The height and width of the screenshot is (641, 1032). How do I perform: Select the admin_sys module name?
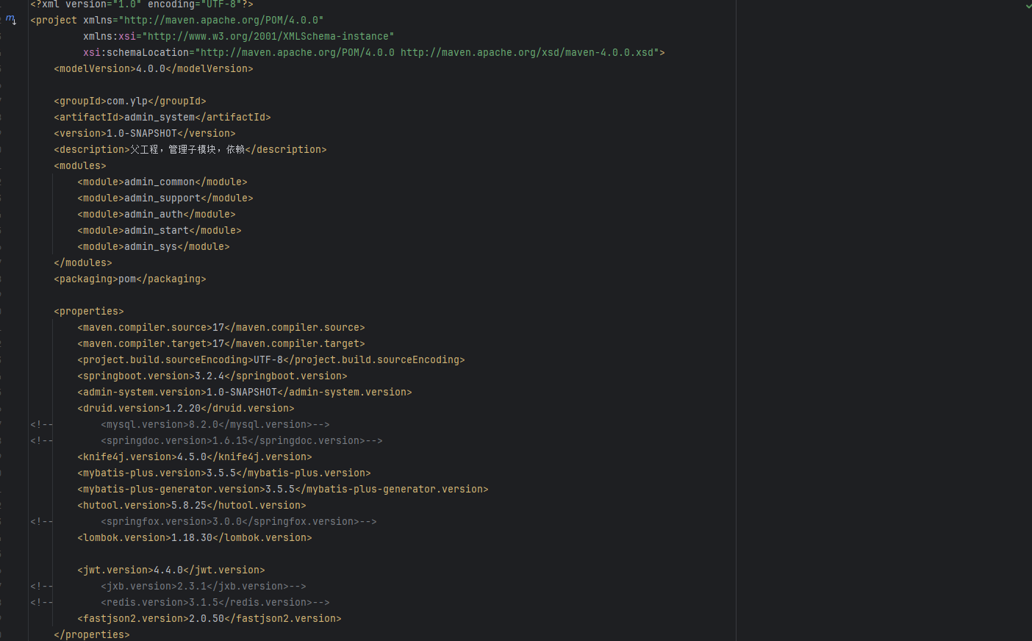(x=151, y=246)
